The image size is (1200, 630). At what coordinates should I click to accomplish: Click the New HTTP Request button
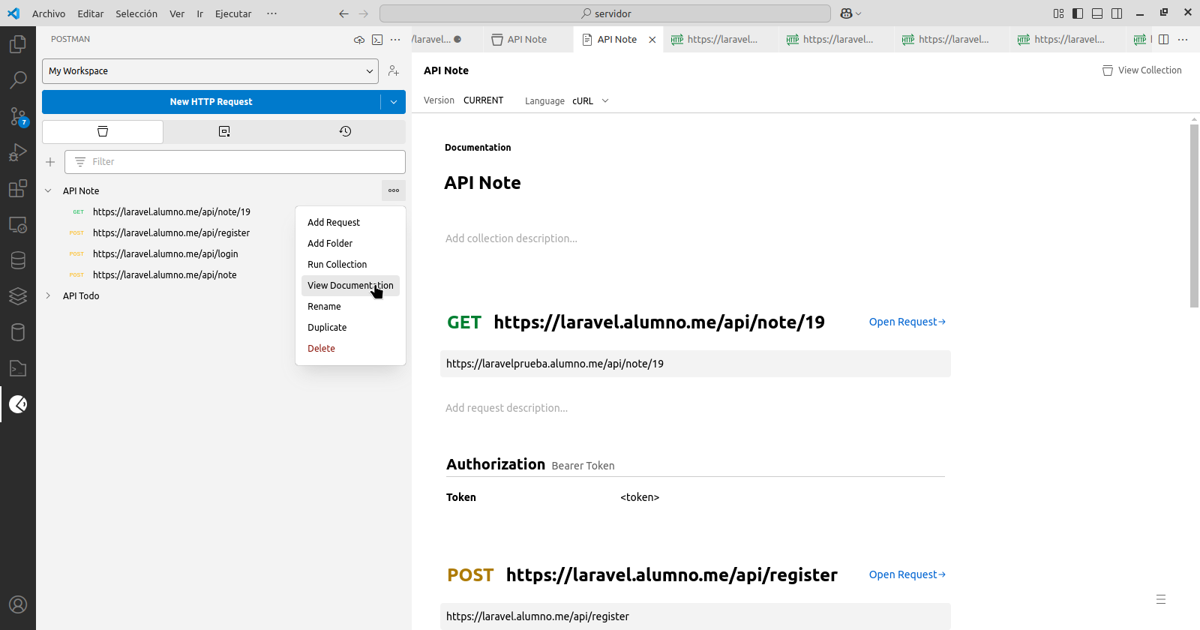[x=211, y=102]
